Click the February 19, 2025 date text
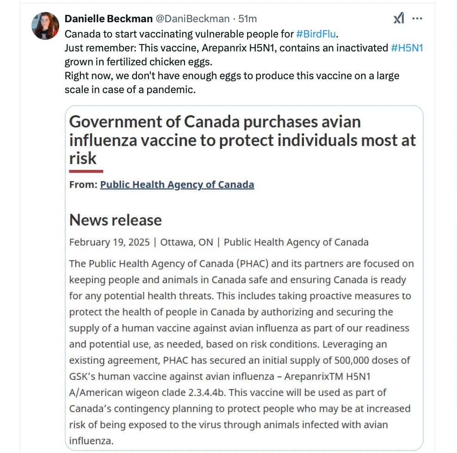Screen dimensions: 457x453 [109, 242]
